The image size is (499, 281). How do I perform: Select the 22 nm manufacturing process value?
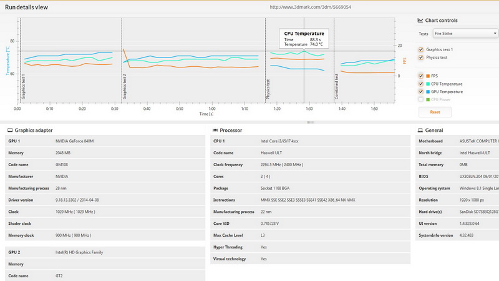pyautogui.click(x=266, y=212)
